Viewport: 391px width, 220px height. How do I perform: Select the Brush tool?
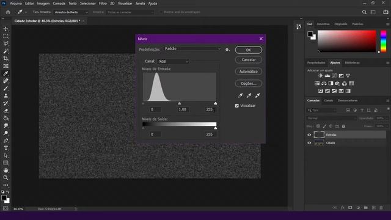pos(5,88)
